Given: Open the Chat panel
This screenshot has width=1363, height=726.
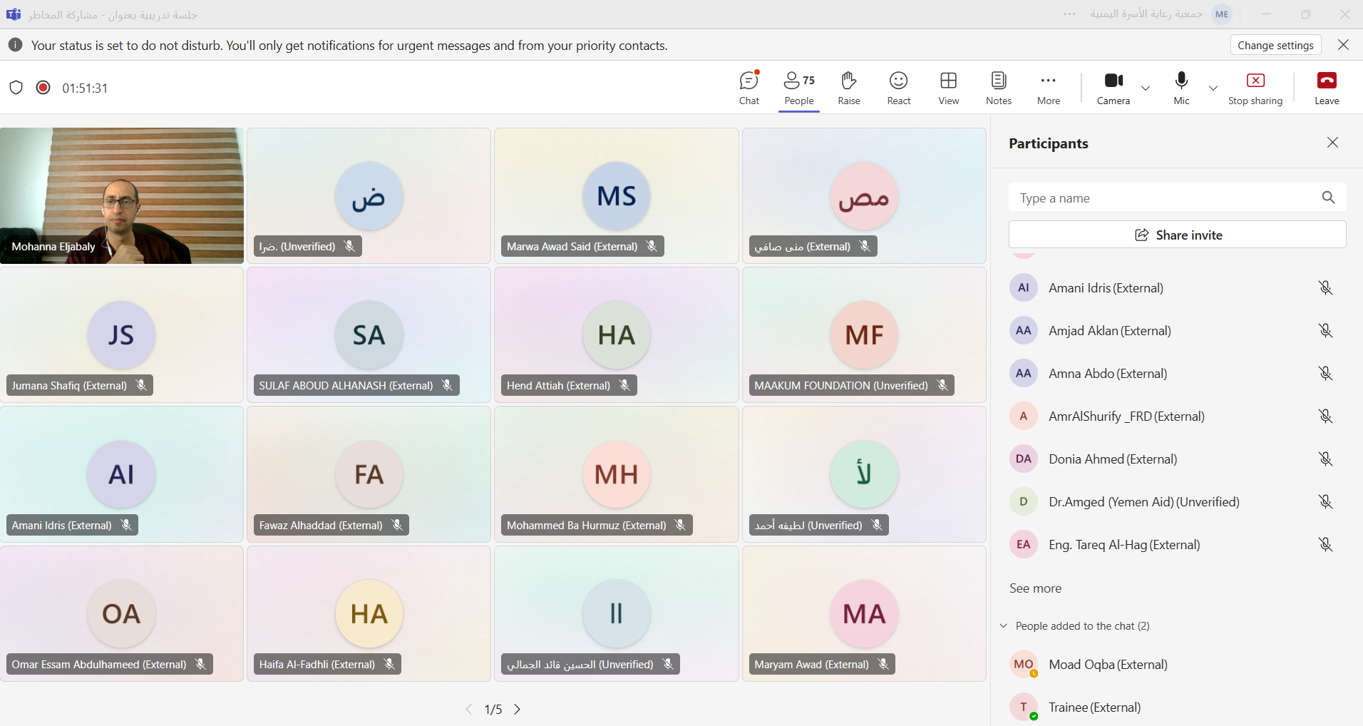Looking at the screenshot, I should point(749,88).
